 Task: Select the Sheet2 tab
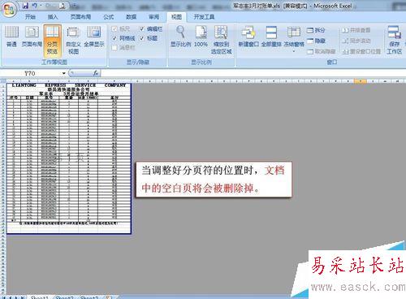click(x=64, y=297)
